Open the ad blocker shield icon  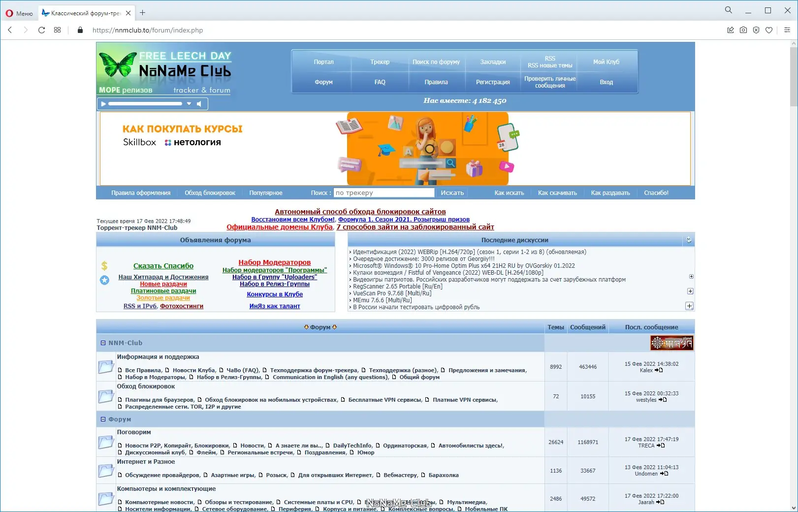756,30
